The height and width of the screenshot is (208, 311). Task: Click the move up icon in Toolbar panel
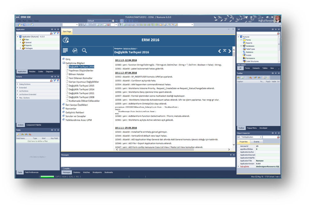tap(255, 77)
